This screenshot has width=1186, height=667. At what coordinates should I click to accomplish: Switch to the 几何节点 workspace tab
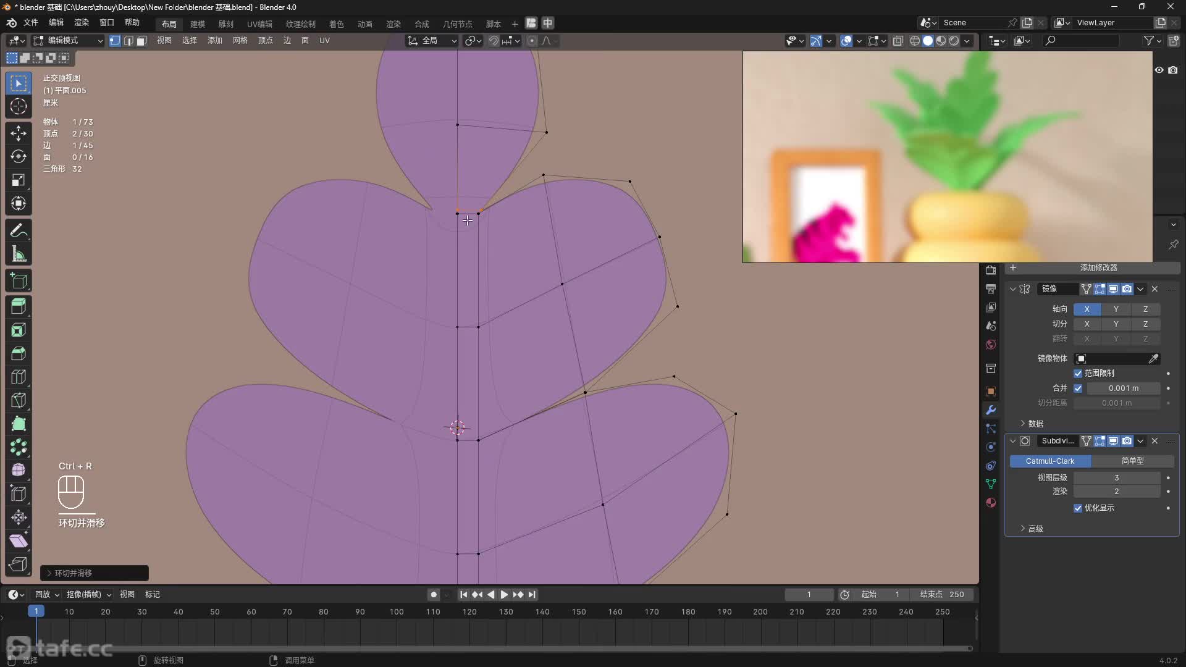457,24
